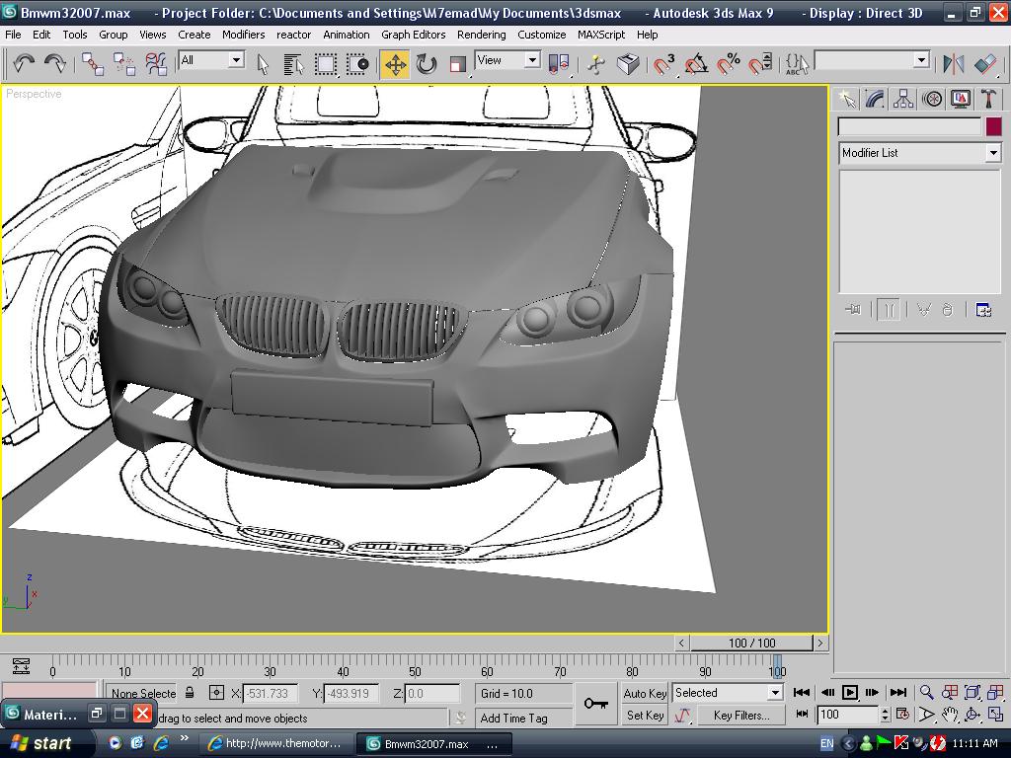Viewport: 1011px width, 758px height.
Task: Switch to the Modify command panel tab
Action: (x=875, y=99)
